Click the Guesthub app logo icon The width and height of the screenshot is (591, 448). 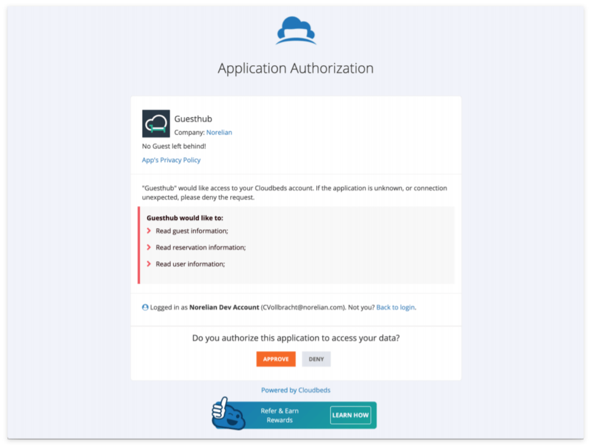pos(156,124)
